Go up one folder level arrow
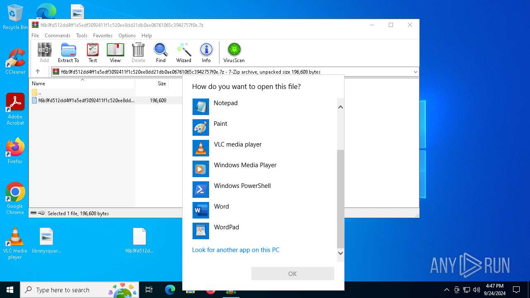The height and width of the screenshot is (298, 530). coord(38,72)
